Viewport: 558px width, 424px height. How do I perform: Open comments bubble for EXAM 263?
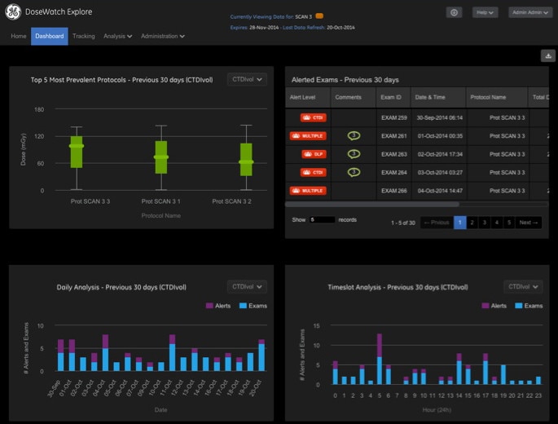[354, 154]
